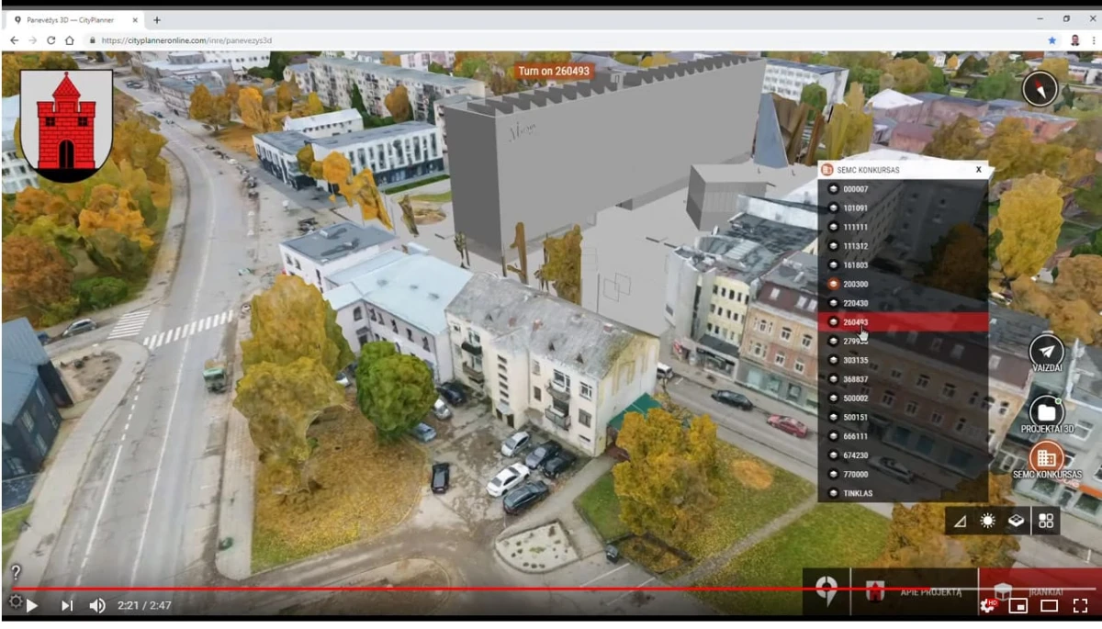Skip to the next video
This screenshot has height=629, width=1102.
[67, 605]
